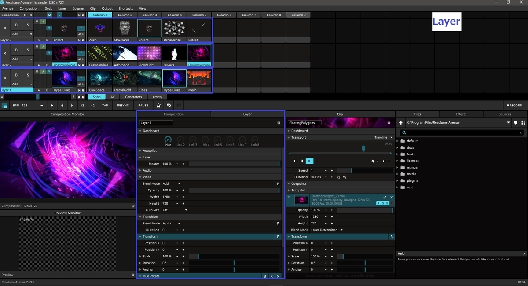Click the BPM nudge-right button

click(x=72, y=106)
